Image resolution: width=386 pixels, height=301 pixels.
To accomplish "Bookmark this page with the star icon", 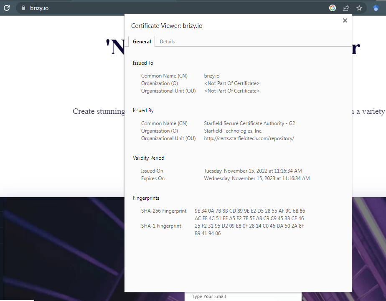I will click(x=359, y=8).
